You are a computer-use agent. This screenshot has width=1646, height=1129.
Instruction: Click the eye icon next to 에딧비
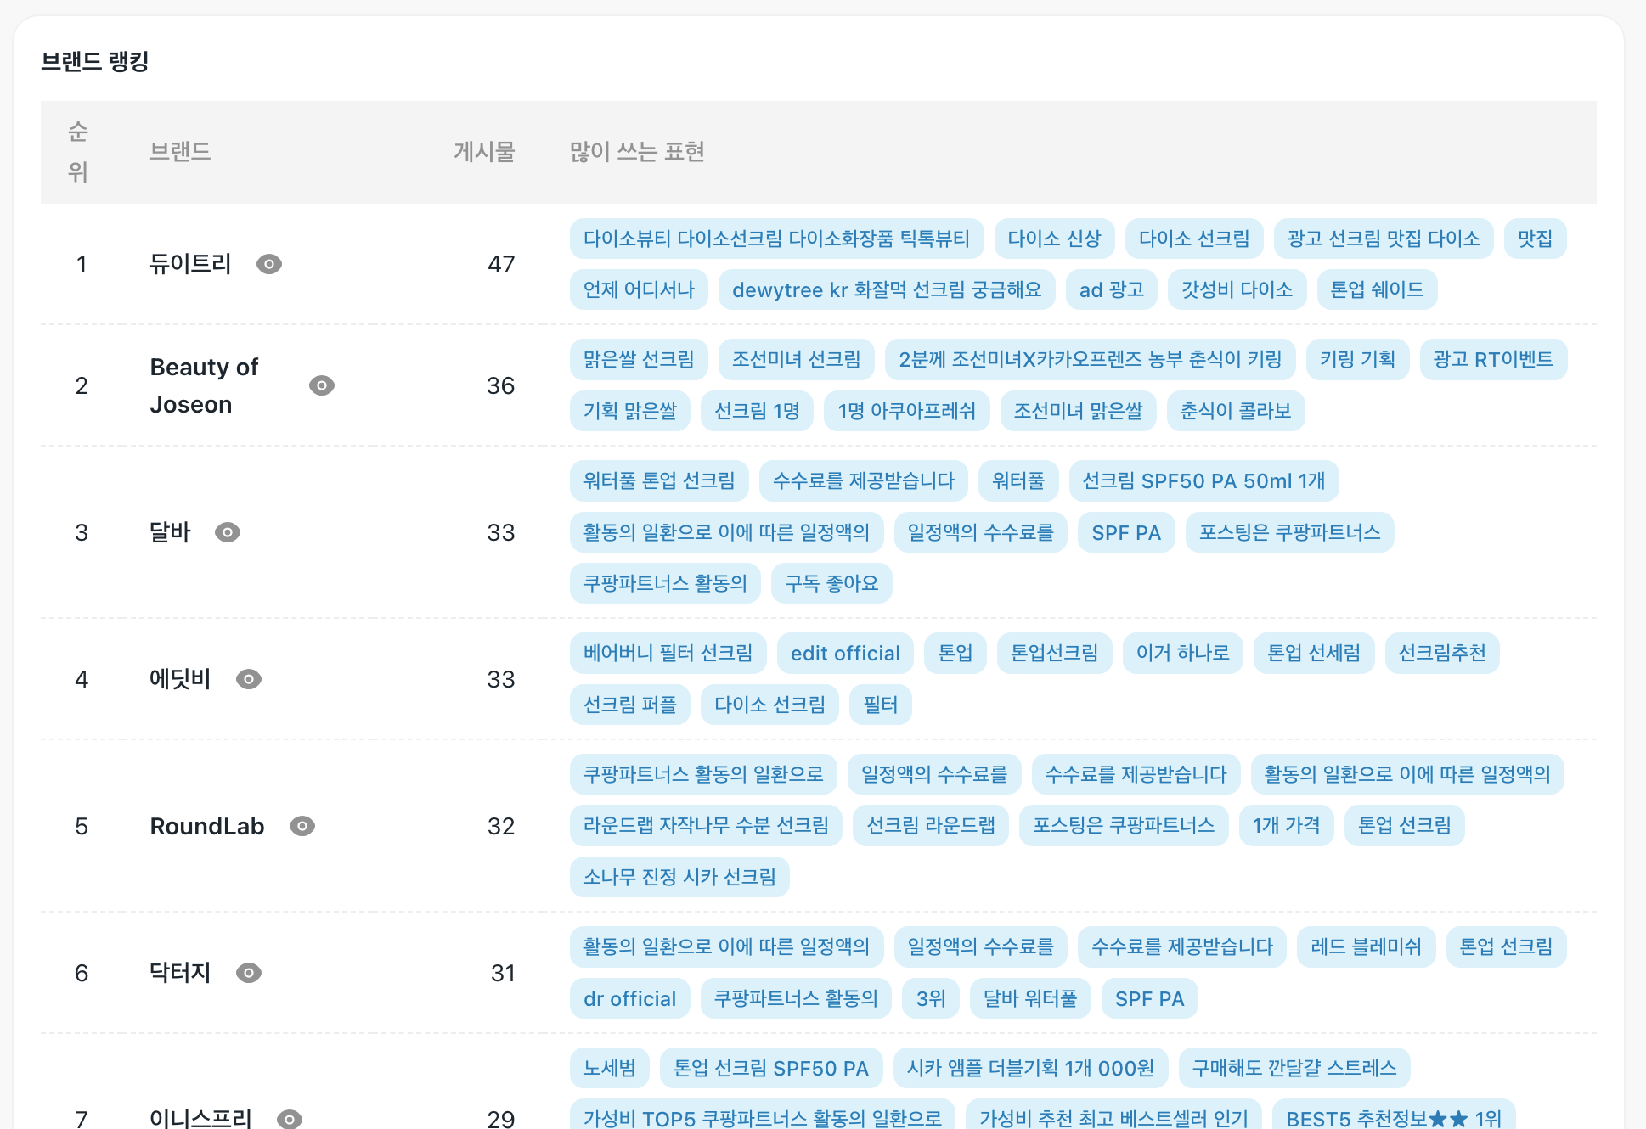tap(249, 679)
